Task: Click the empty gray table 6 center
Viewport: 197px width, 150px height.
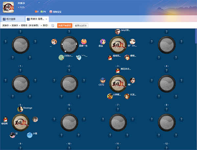Action: (x=69, y=84)
